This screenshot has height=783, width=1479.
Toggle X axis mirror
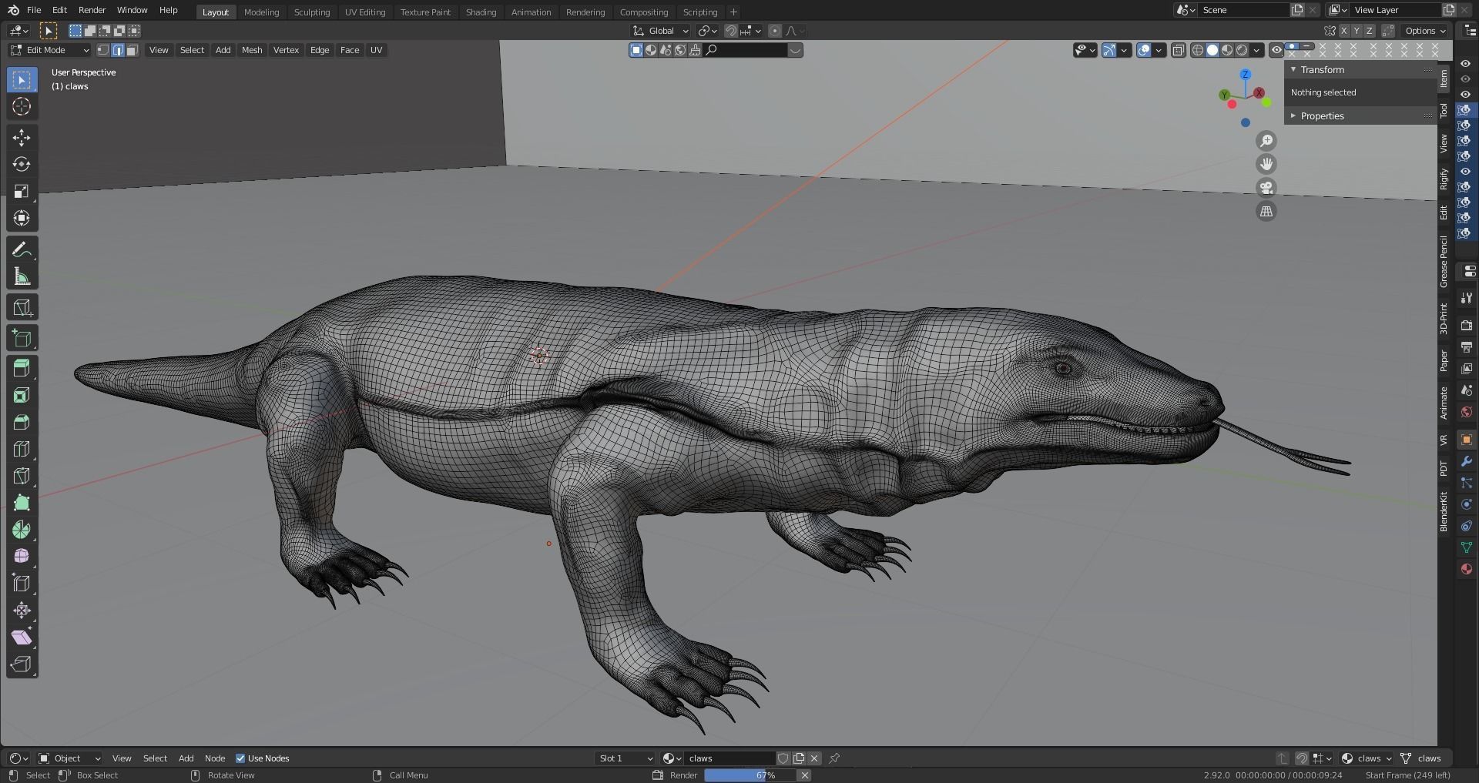(1344, 31)
